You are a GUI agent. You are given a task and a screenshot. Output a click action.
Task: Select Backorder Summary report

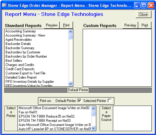pyautogui.click(x=37, y=48)
